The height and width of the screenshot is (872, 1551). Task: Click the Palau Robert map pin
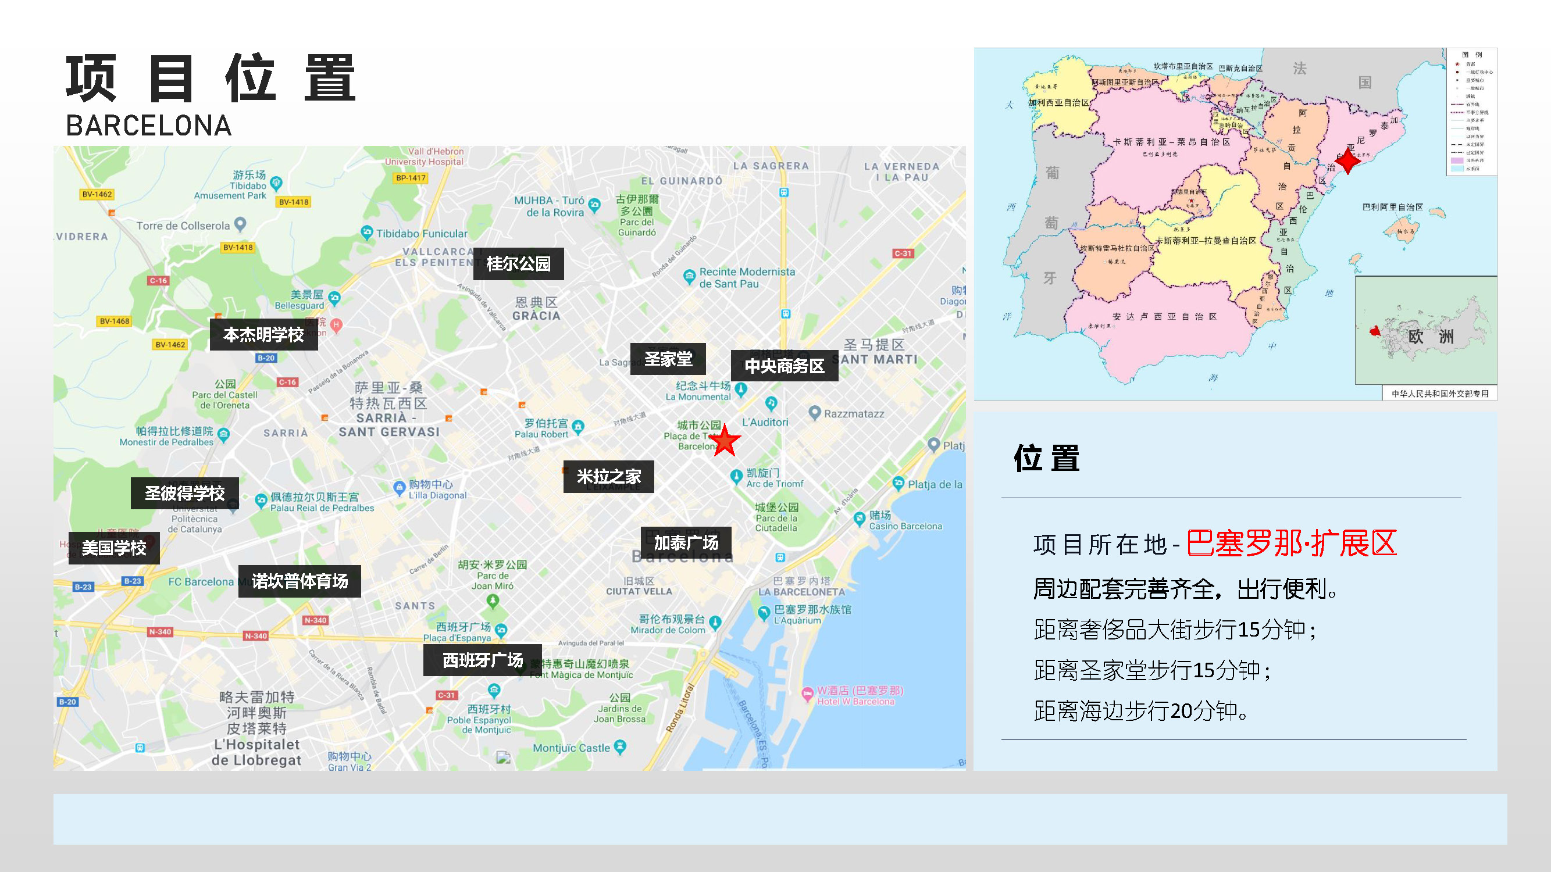tap(578, 427)
